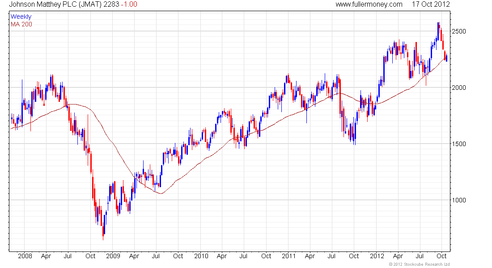The image size is (492, 268).
Task: Click the Stockcube Research Ltd copyright text
Action: tap(419, 264)
